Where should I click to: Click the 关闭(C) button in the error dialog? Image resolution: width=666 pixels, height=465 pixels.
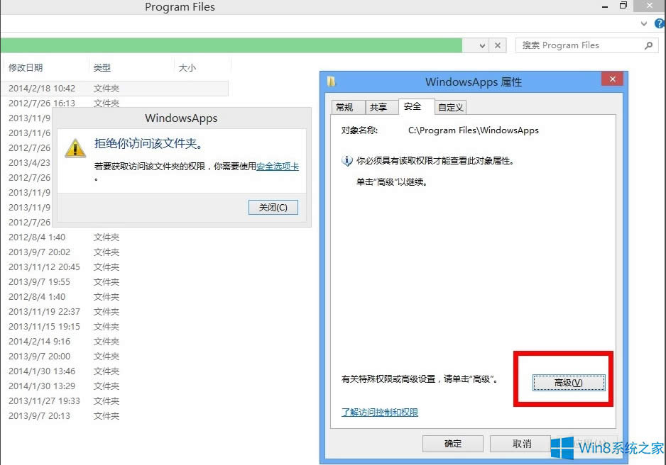pyautogui.click(x=273, y=208)
